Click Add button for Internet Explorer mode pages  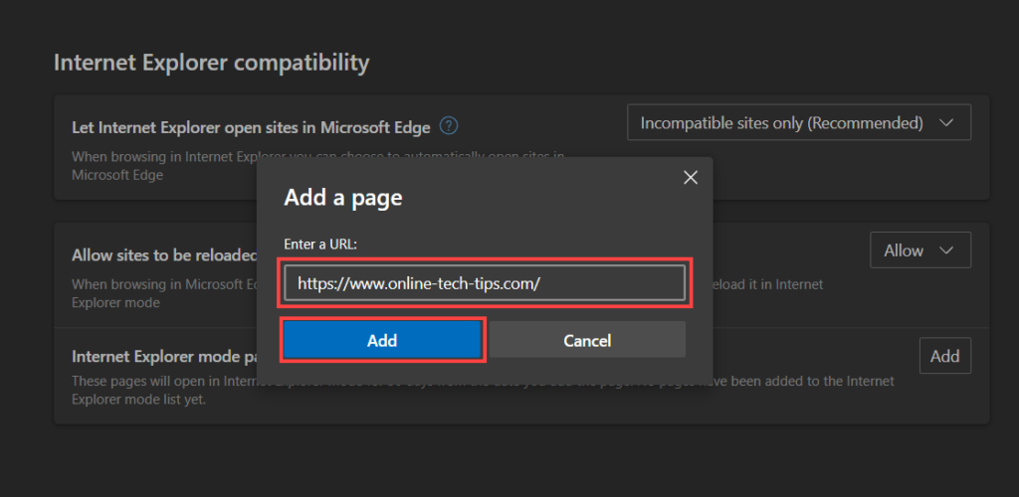click(x=944, y=356)
